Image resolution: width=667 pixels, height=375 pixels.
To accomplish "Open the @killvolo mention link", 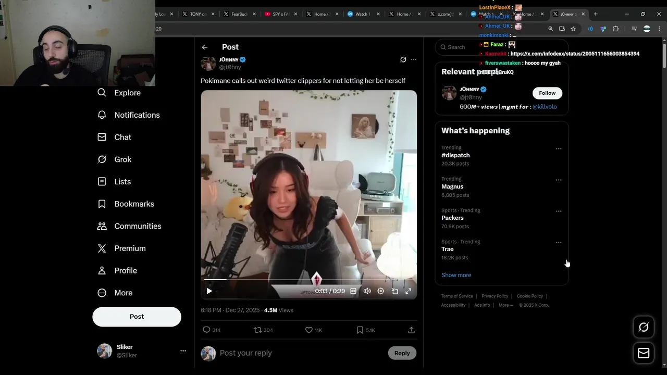I will pyautogui.click(x=545, y=107).
